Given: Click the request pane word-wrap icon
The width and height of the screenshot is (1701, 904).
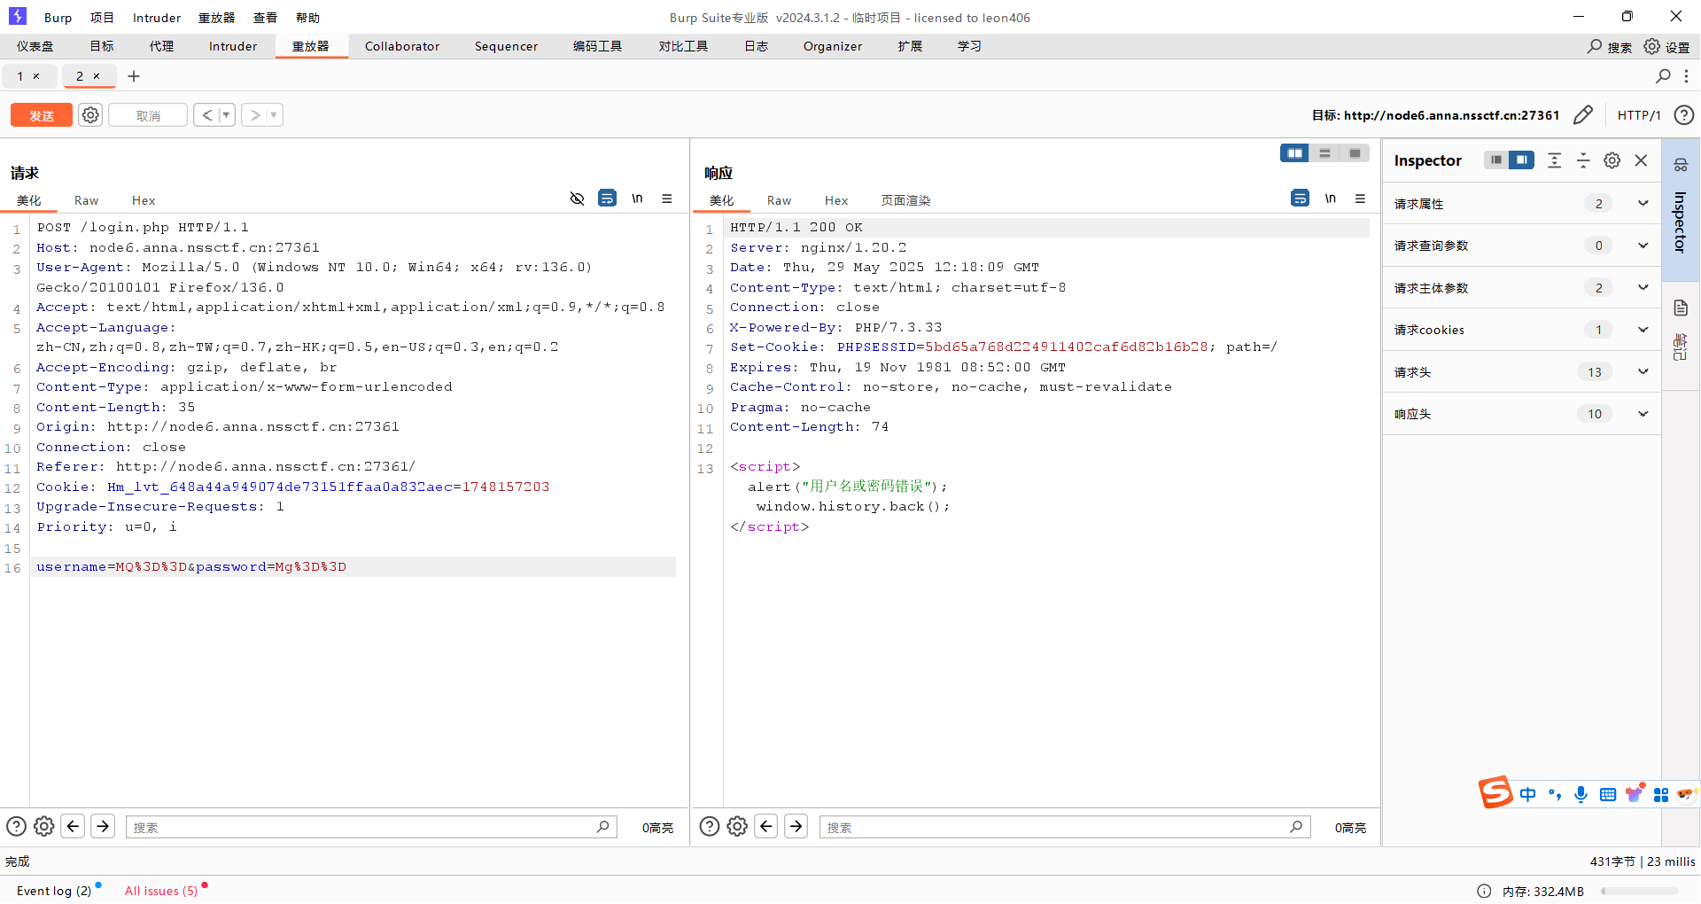Looking at the screenshot, I should (607, 199).
